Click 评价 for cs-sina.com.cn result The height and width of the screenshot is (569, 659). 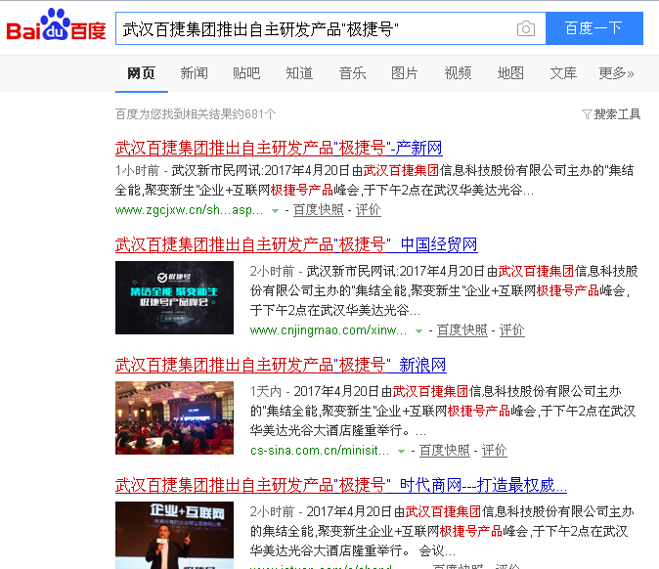tap(495, 451)
